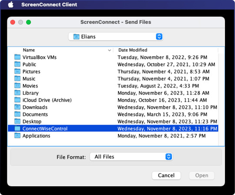Click the Cancel button
235x195 pixels.
(x=166, y=175)
